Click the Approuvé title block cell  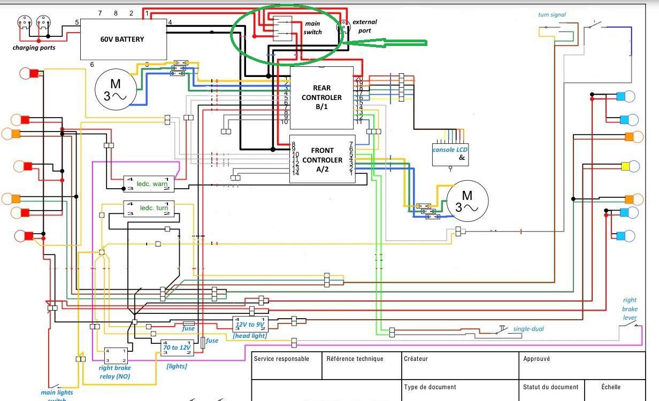tap(583, 366)
